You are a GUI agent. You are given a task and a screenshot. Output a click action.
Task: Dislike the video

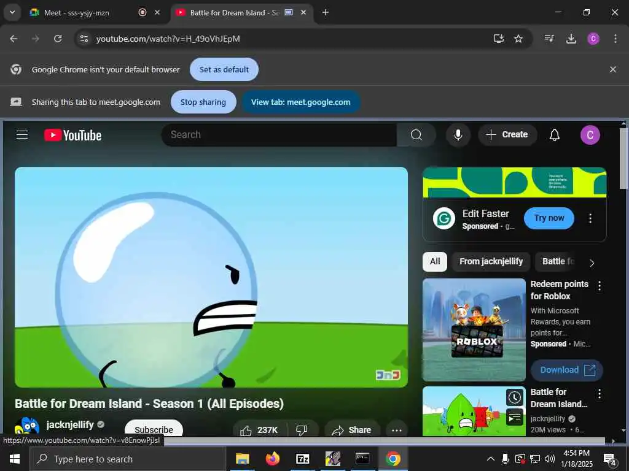click(x=302, y=430)
